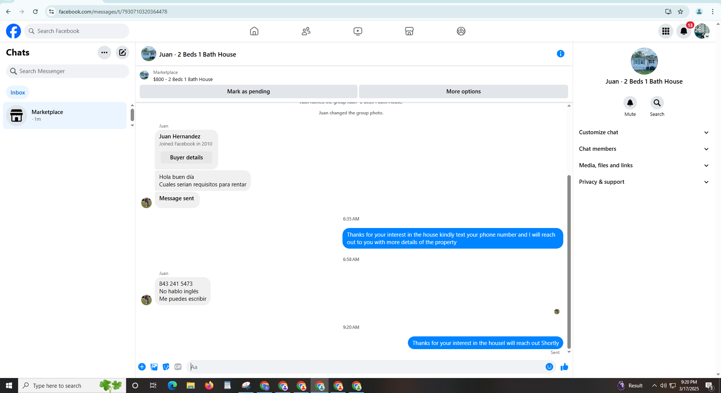Image resolution: width=721 pixels, height=393 pixels.
Task: Click the 'reach out Shortly' sent message
Action: point(485,343)
